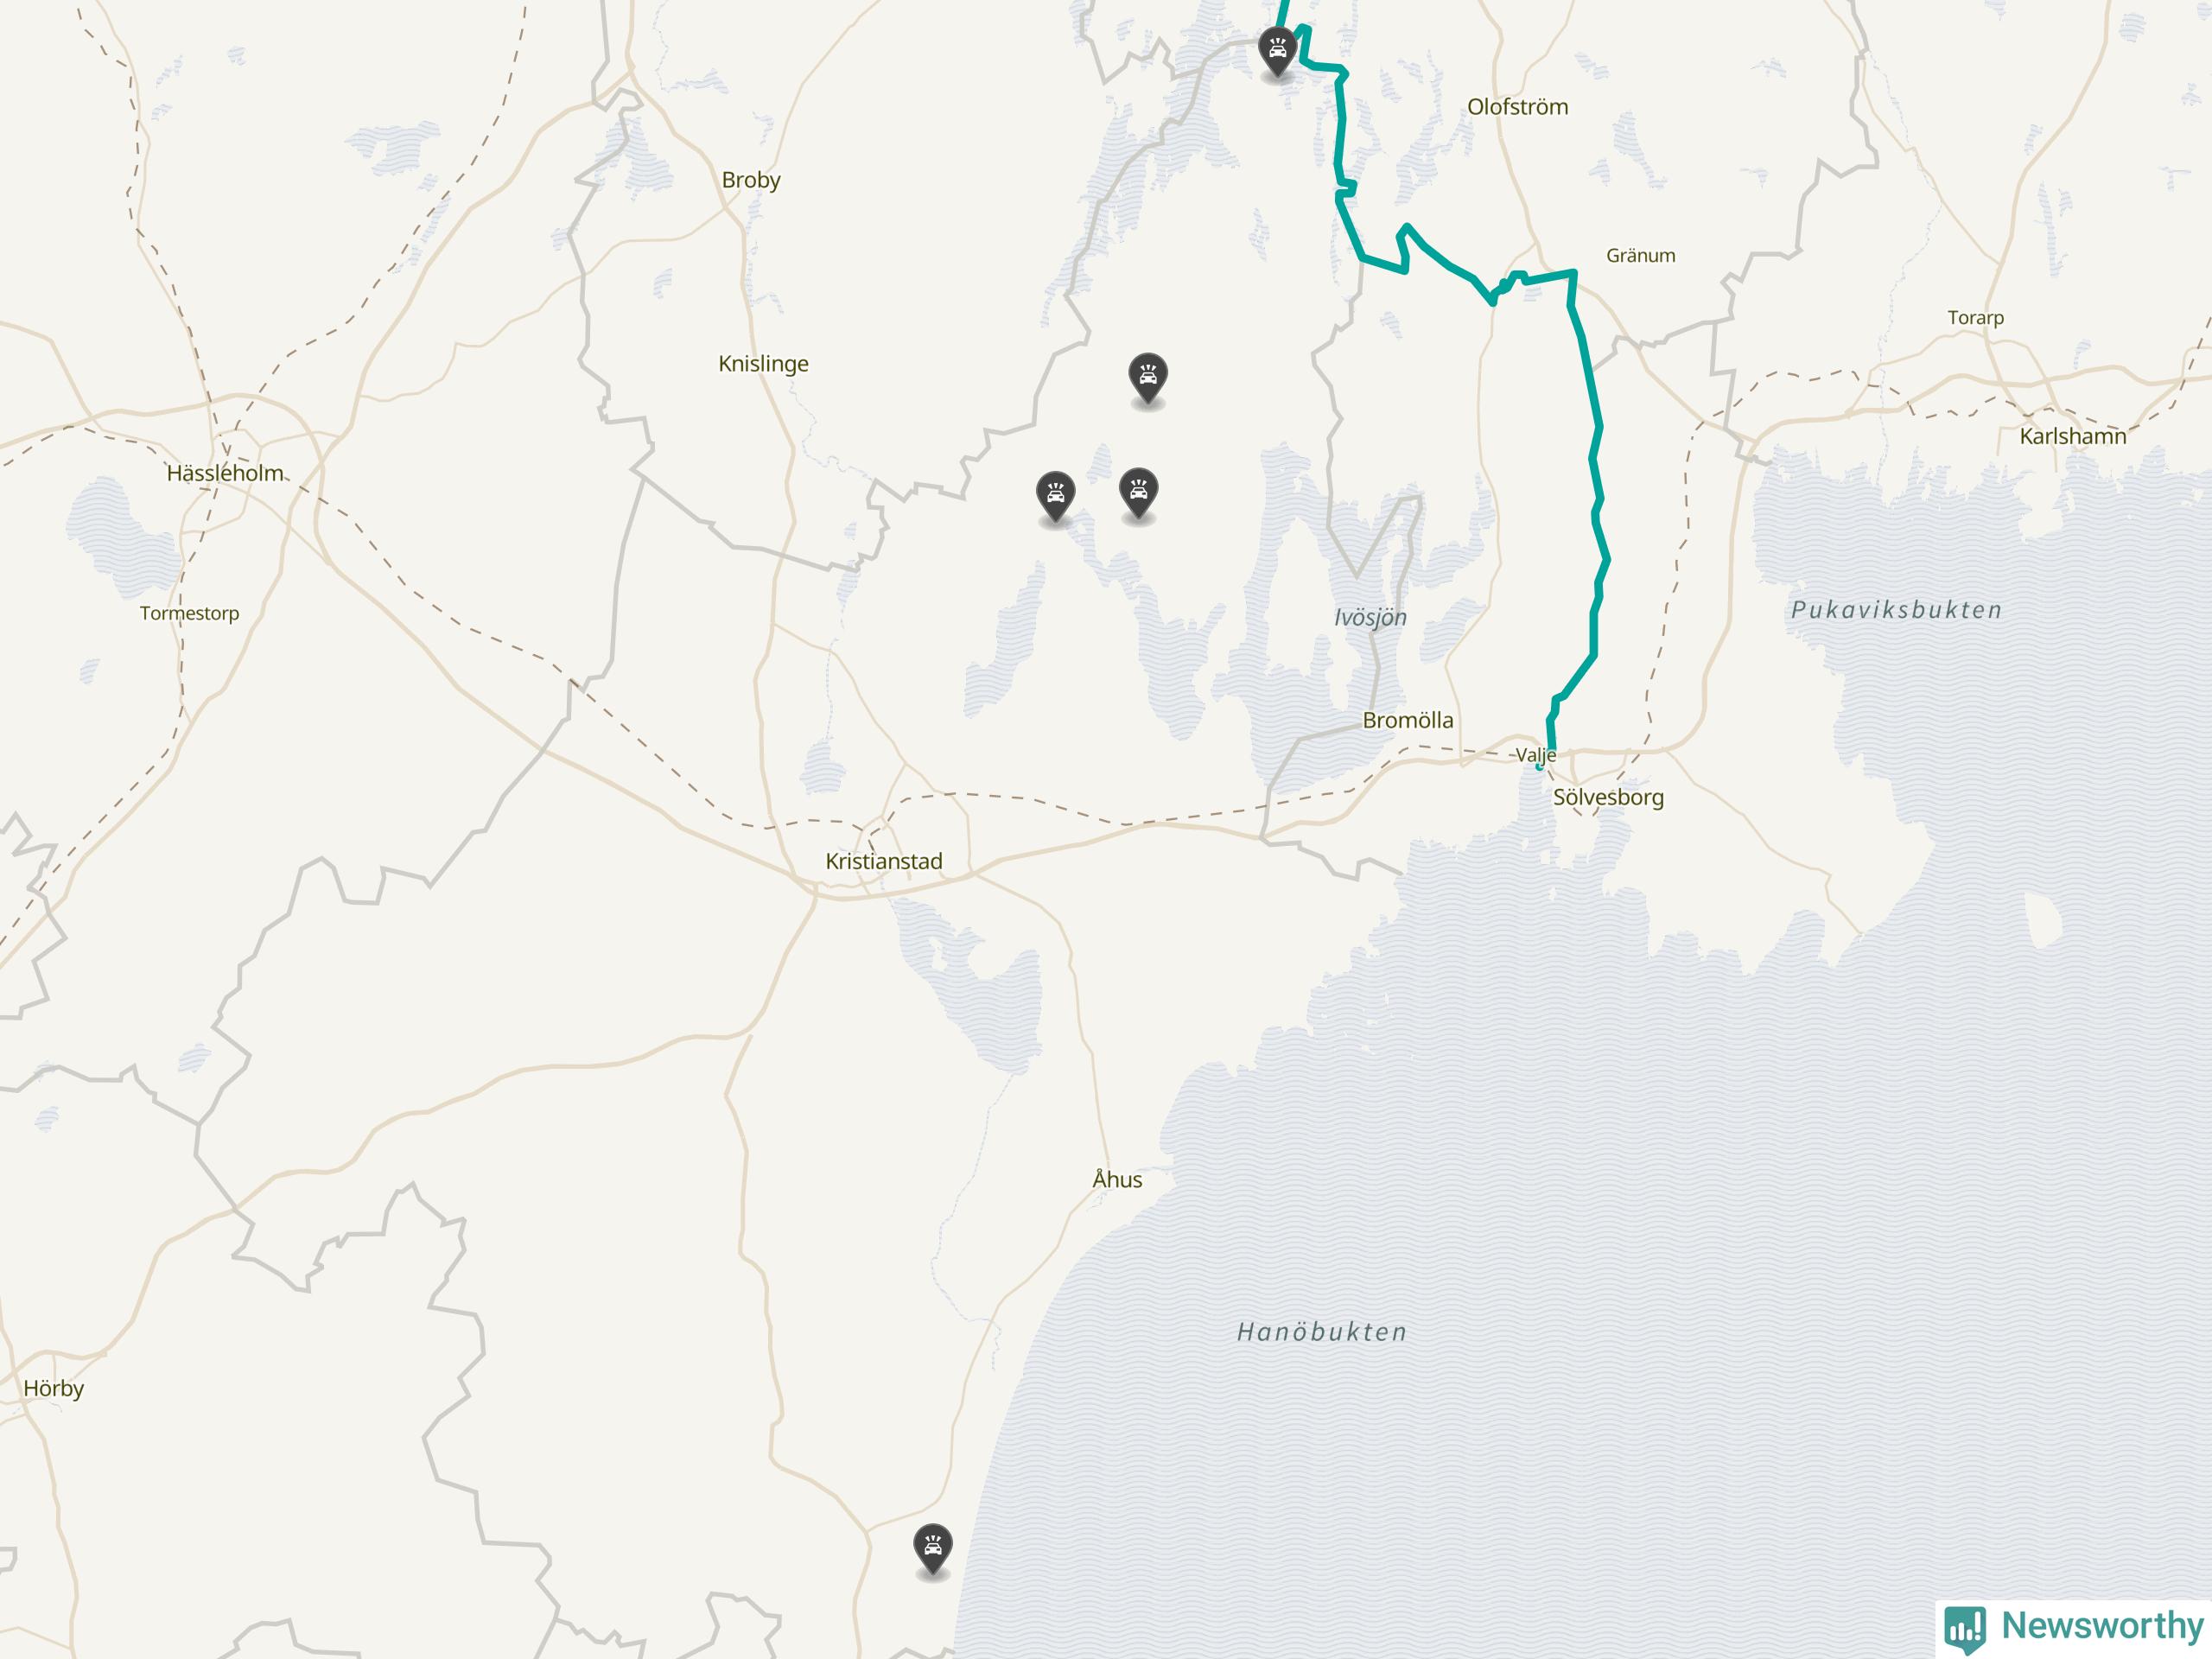Screen dimensions: 2212x1659
Task: Click the Hanöbukten bay label
Action: point(1322,1331)
